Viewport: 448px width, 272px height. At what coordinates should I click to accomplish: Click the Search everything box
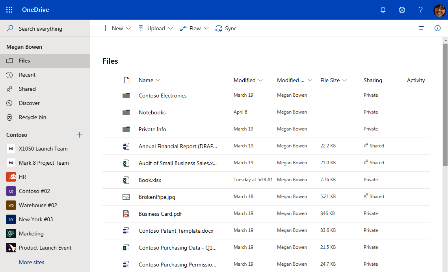[x=45, y=29]
